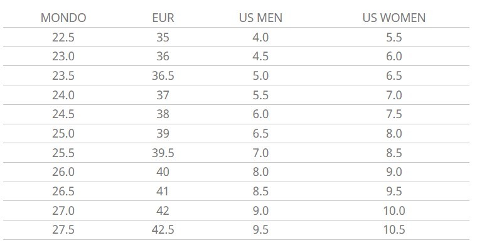Click the US MEN column header
This screenshot has width=477, height=245.
click(x=260, y=18)
